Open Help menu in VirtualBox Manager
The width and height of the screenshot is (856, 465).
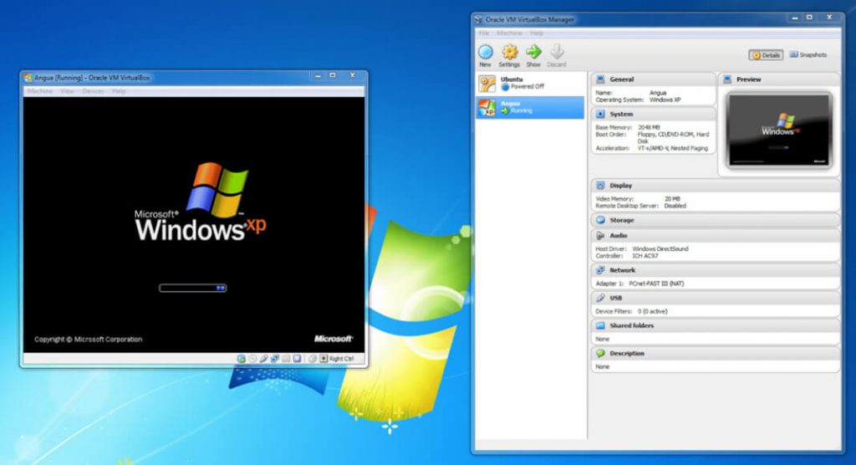tap(537, 34)
